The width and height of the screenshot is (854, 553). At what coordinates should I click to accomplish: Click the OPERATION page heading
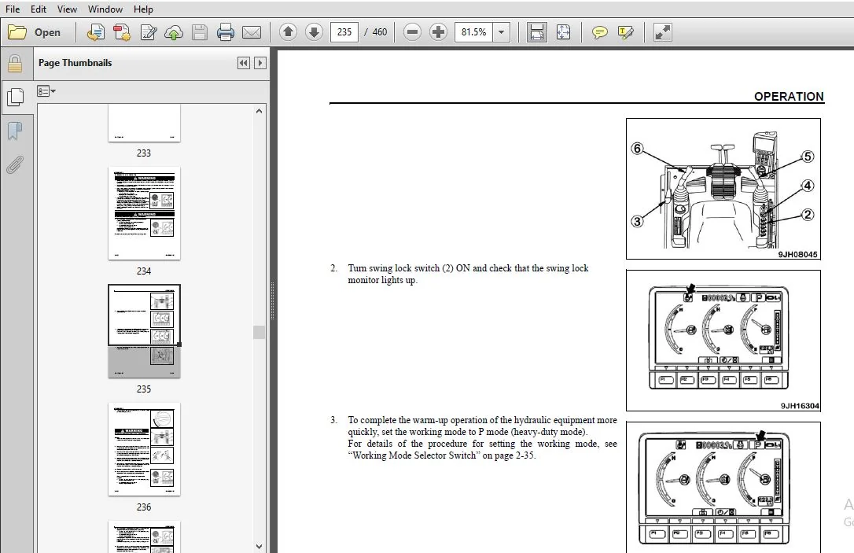tap(789, 97)
